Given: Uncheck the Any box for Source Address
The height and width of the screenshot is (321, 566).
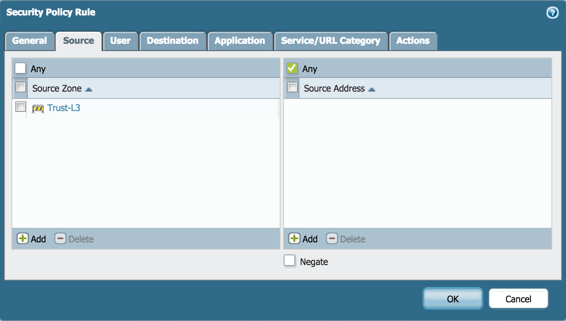Looking at the screenshot, I should pos(292,68).
